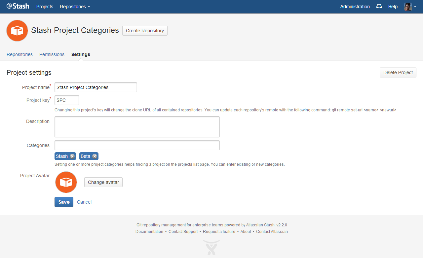Open the Documentation footer link

tap(149, 232)
